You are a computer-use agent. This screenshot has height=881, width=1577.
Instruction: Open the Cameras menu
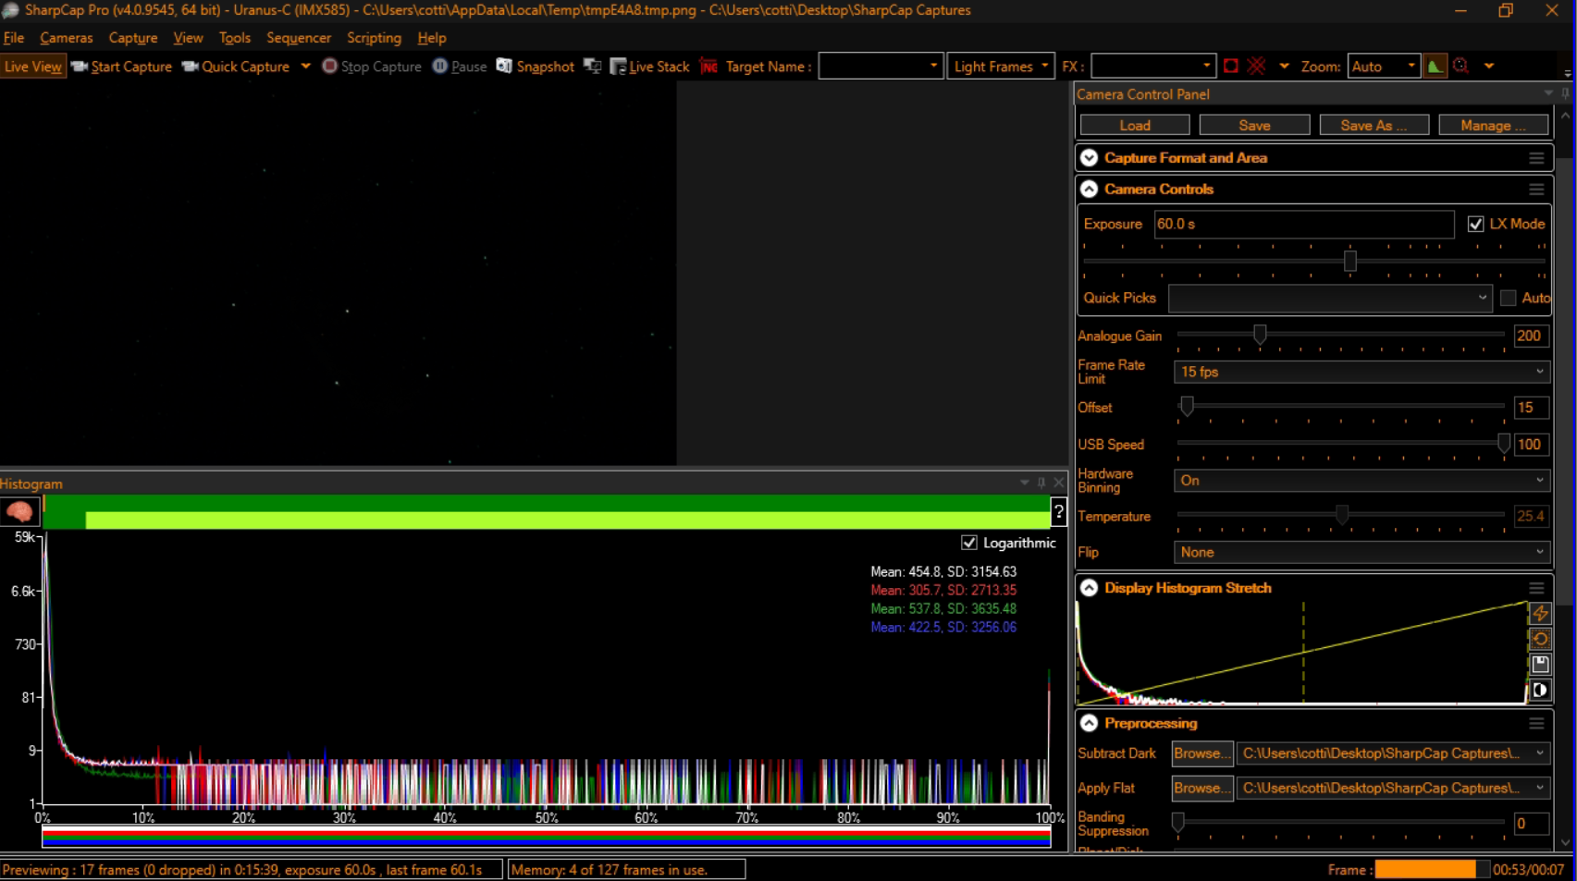click(67, 38)
